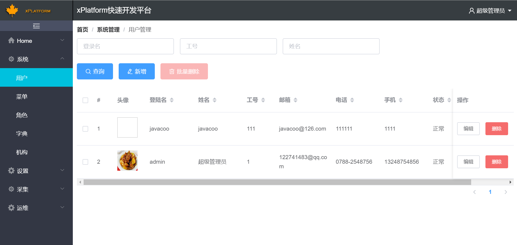Click the 系统 gear icon in sidebar
The width and height of the screenshot is (517, 245).
tap(11, 59)
